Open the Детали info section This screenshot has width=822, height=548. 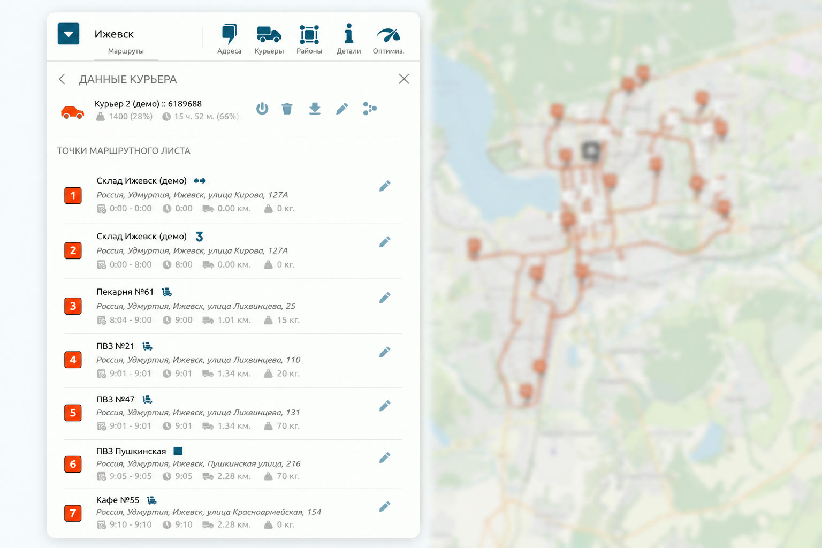pyautogui.click(x=348, y=39)
